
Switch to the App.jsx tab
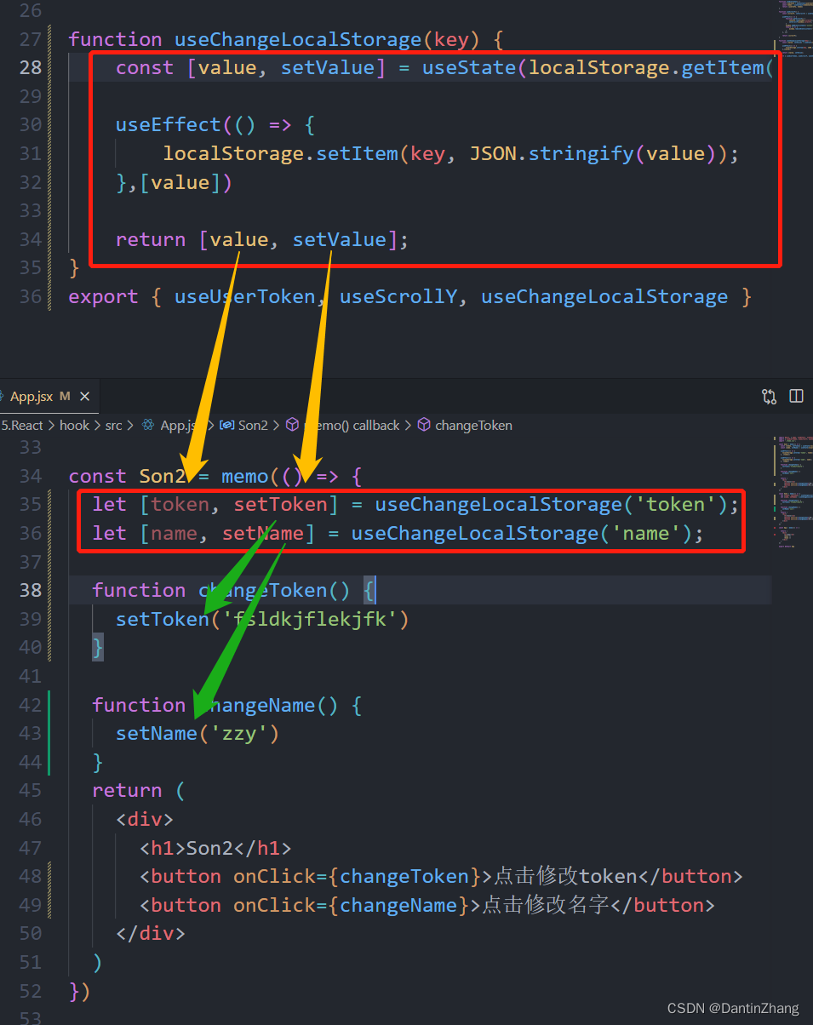[x=31, y=396]
